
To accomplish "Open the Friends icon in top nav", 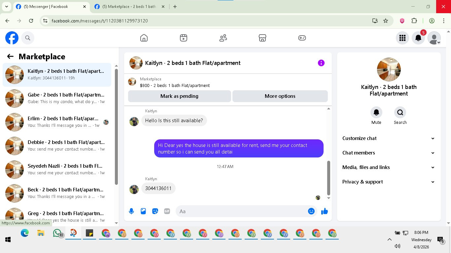I will coord(223,38).
